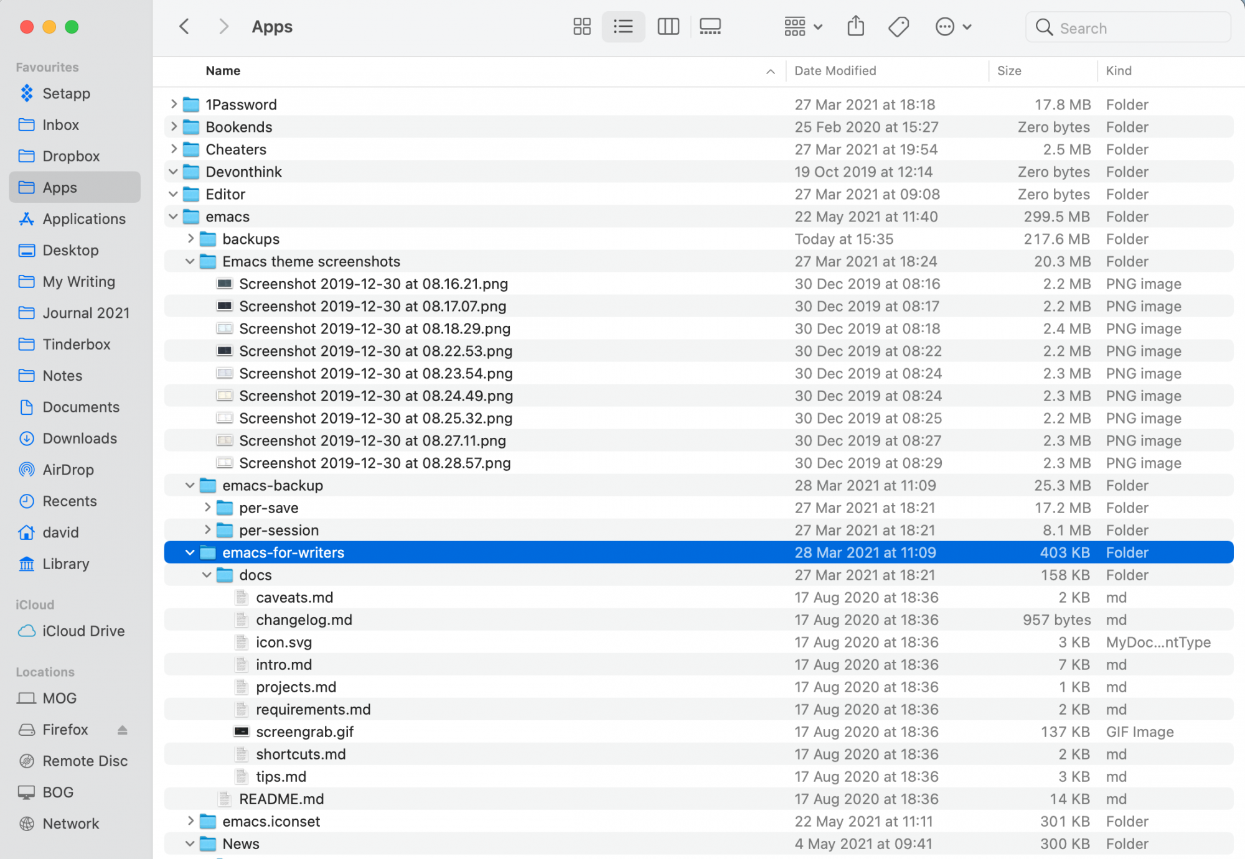Screen dimensions: 1245x859
Task: Open My Writing in the sidebar
Action: pos(75,282)
